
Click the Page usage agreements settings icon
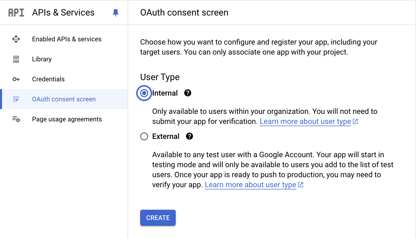pyautogui.click(x=16, y=119)
